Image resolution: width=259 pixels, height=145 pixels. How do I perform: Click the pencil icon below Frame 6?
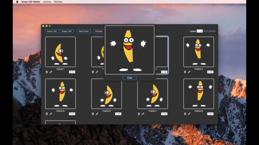(97, 114)
